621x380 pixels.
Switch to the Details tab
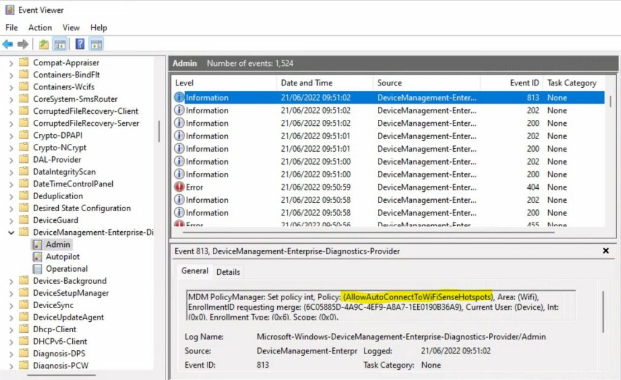click(228, 272)
